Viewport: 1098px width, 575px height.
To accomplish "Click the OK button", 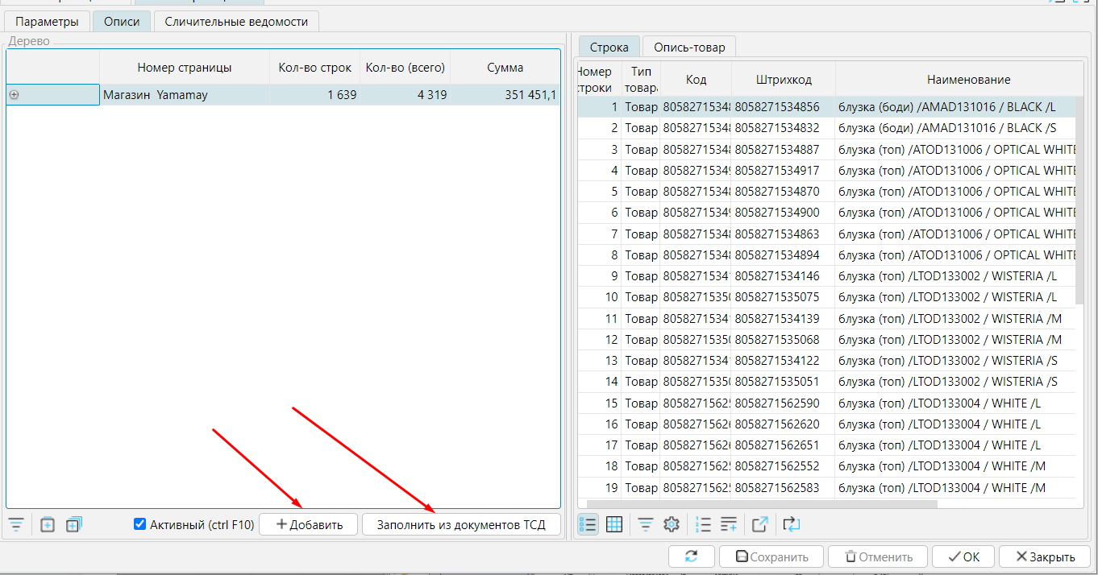I will coord(963,556).
